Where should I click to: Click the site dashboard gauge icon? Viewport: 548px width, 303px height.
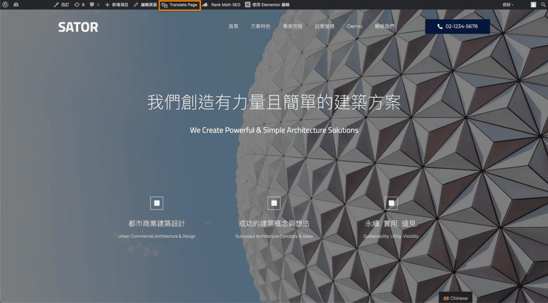(16, 4)
